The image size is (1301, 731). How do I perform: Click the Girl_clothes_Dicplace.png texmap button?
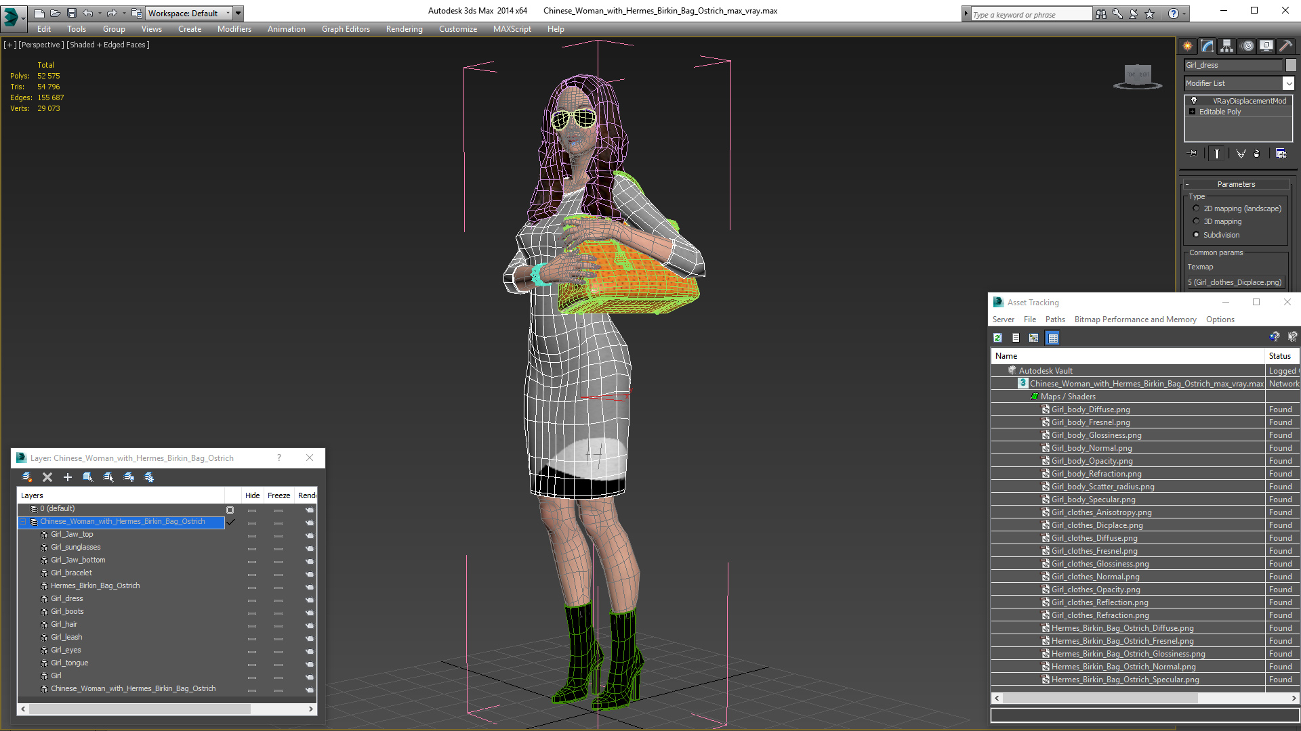[x=1235, y=282]
